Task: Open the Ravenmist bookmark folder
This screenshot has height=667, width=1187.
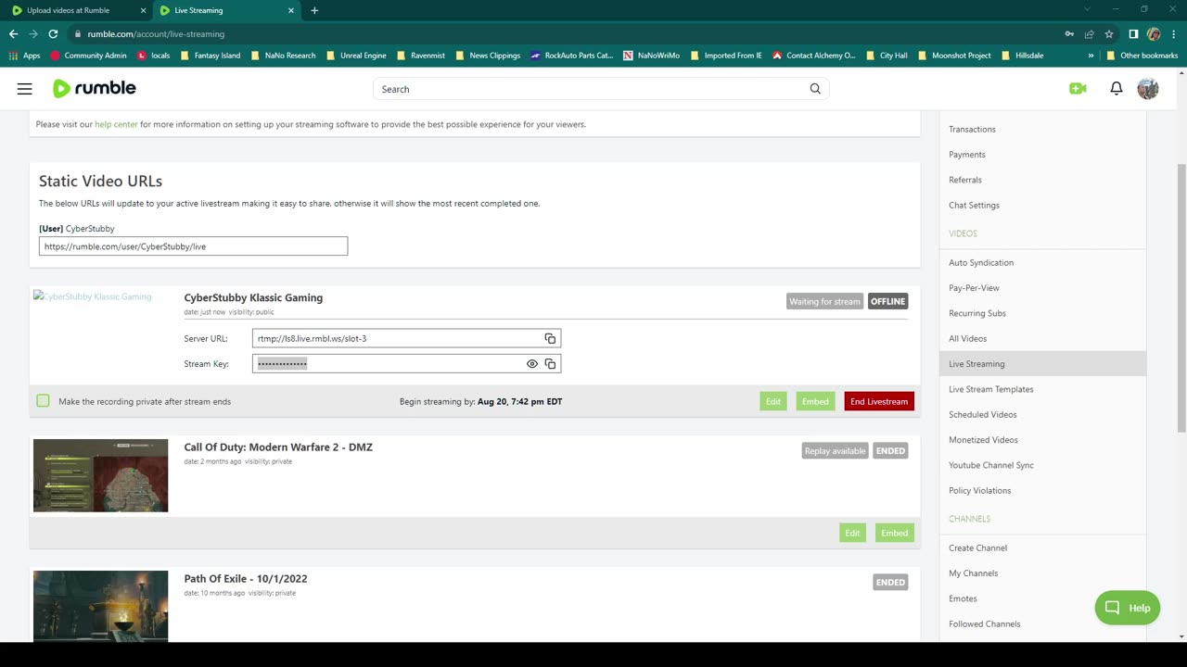Action: [420, 56]
